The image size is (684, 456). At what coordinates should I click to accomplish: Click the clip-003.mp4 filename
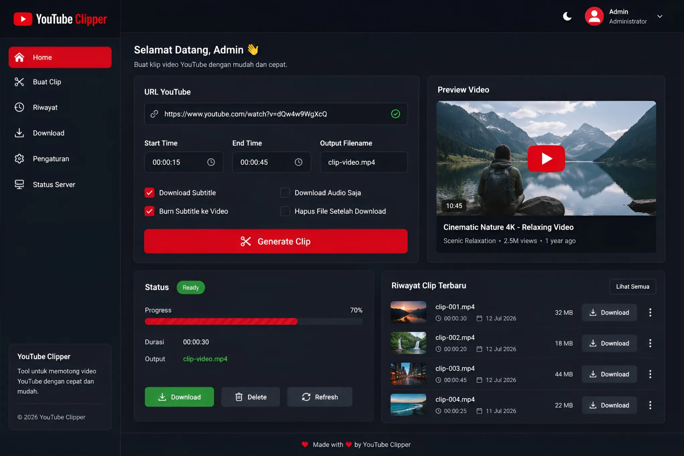455,368
